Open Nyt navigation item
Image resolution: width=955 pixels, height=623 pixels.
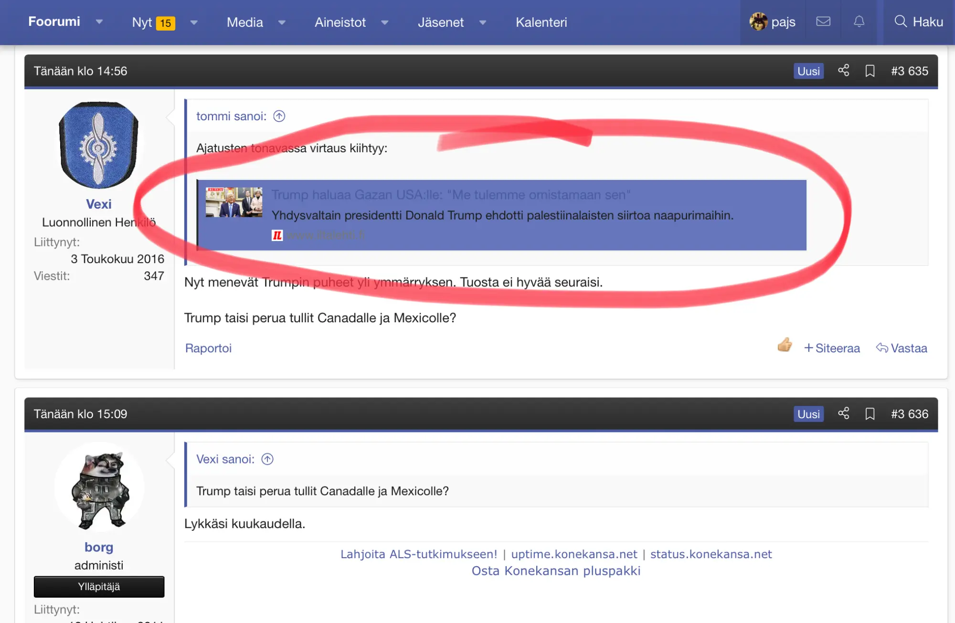[153, 22]
